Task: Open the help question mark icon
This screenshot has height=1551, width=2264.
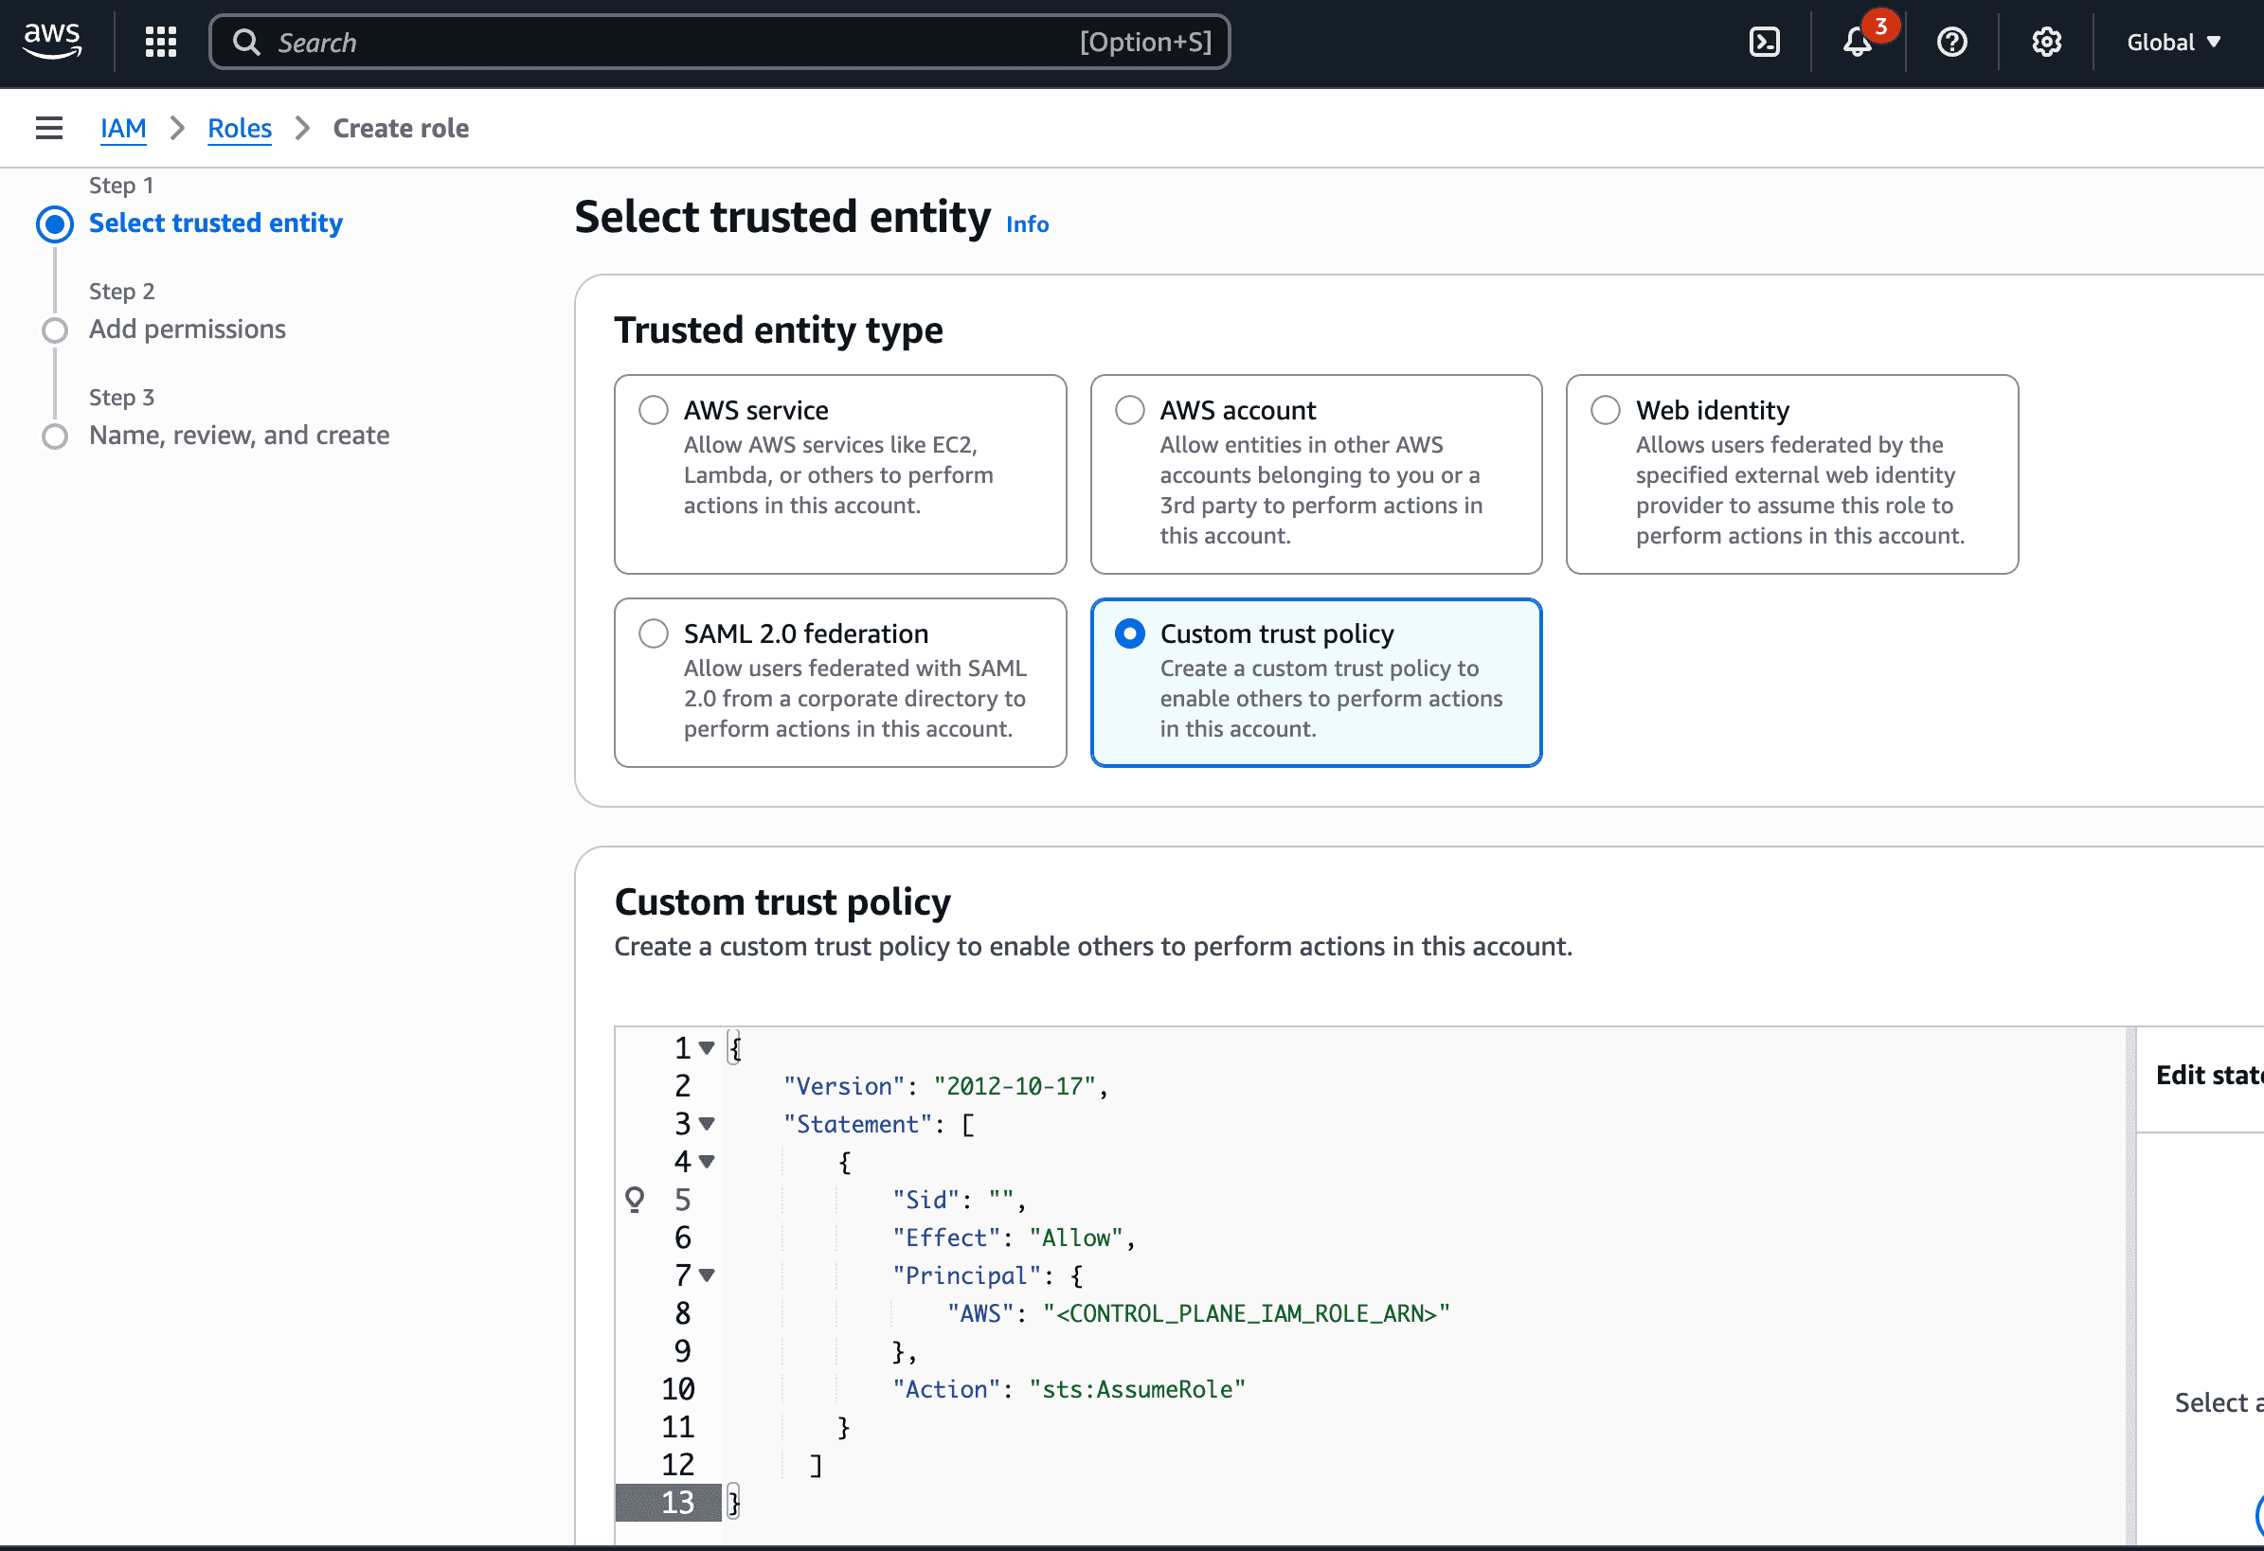Action: (1952, 42)
